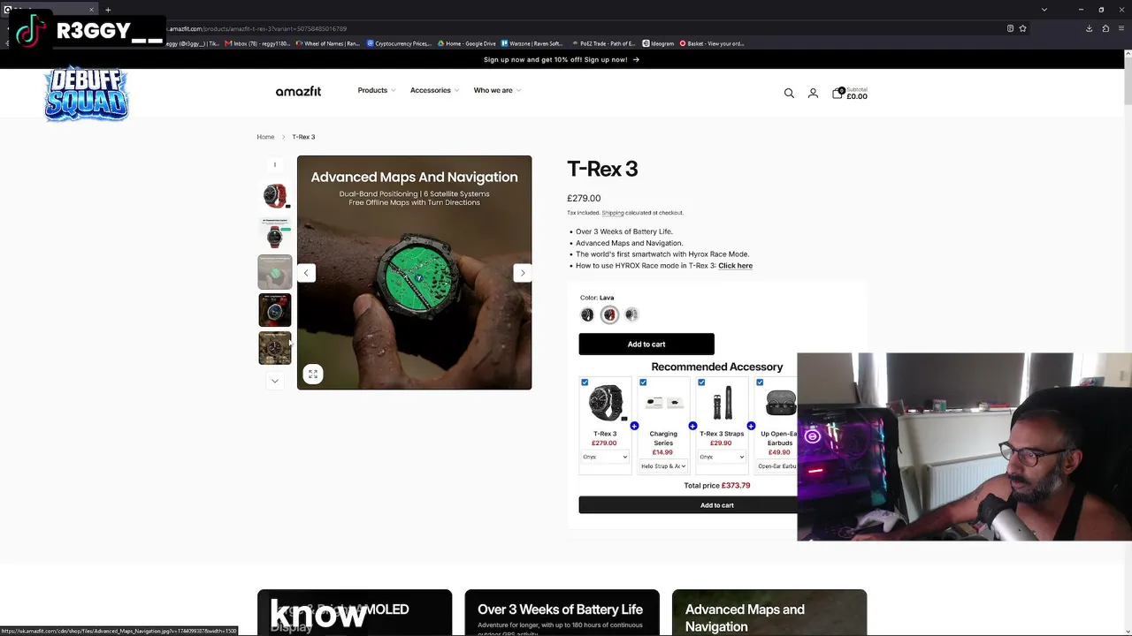Open browser extensions icon

[1105, 28]
